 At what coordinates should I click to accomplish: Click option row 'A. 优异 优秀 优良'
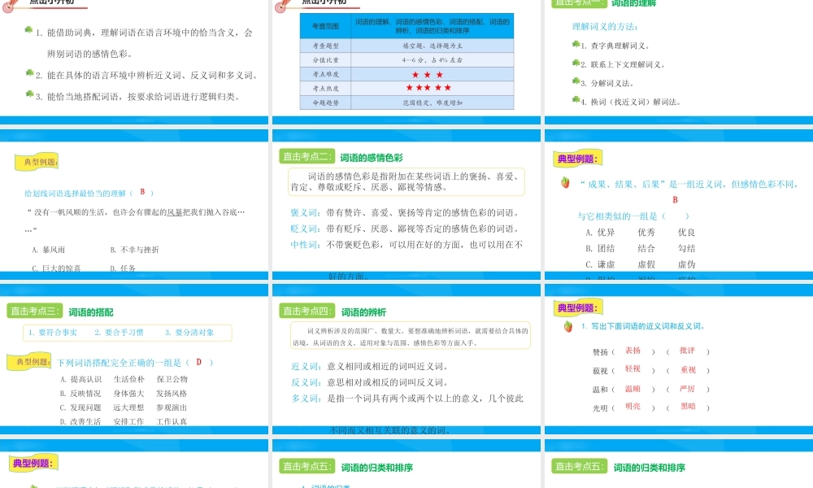tap(641, 233)
